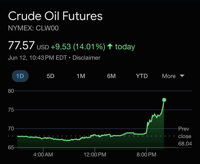The height and width of the screenshot is (164, 200).
Task: View the YTD chart range
Action: point(142,76)
